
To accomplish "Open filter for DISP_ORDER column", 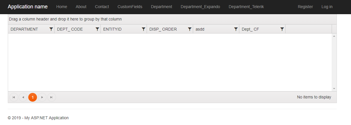I will (x=190, y=29).
